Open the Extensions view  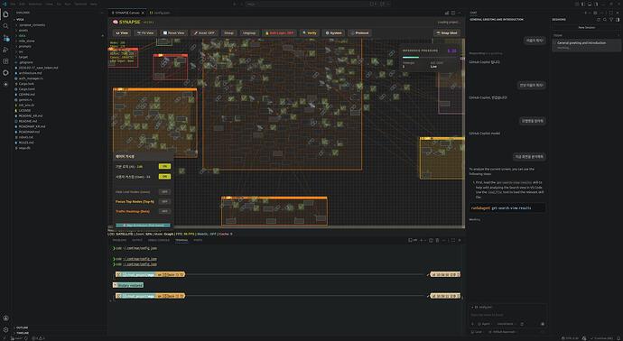[x=5, y=61]
